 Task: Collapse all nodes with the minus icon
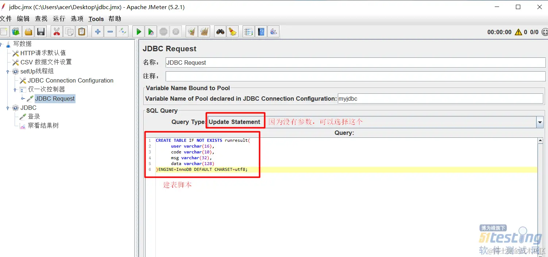point(110,32)
